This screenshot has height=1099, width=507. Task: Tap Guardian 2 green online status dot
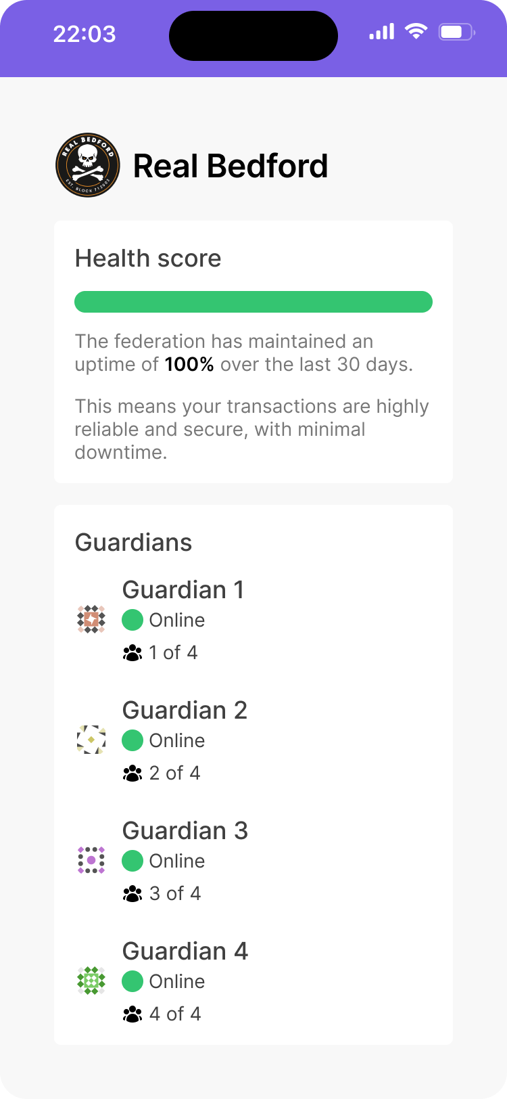pyautogui.click(x=132, y=740)
